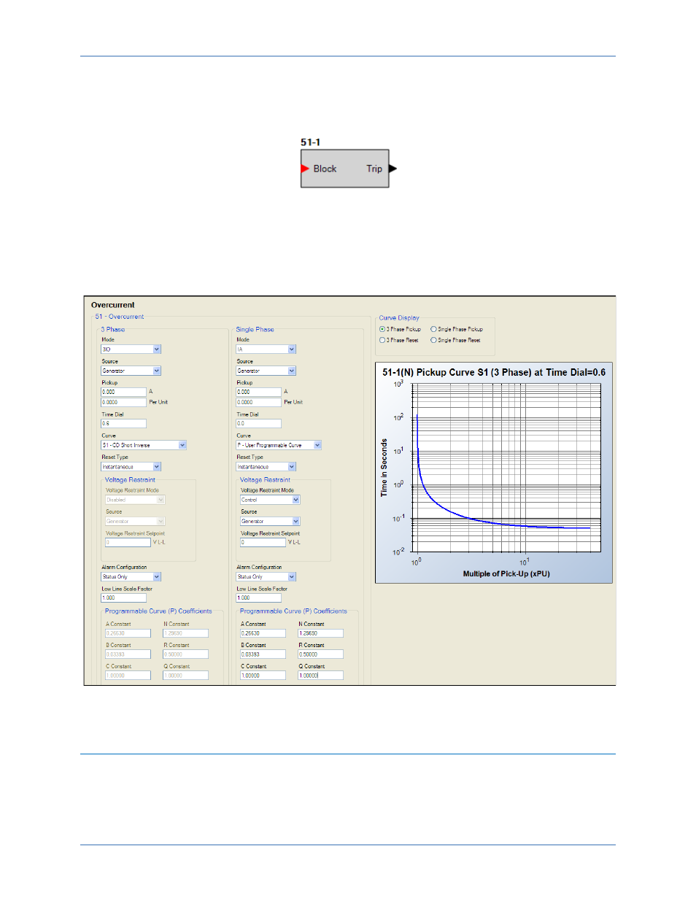The image size is (696, 901).
Task: Click the Single Phase Voltage Restraint Setpoint field
Action: click(x=263, y=543)
